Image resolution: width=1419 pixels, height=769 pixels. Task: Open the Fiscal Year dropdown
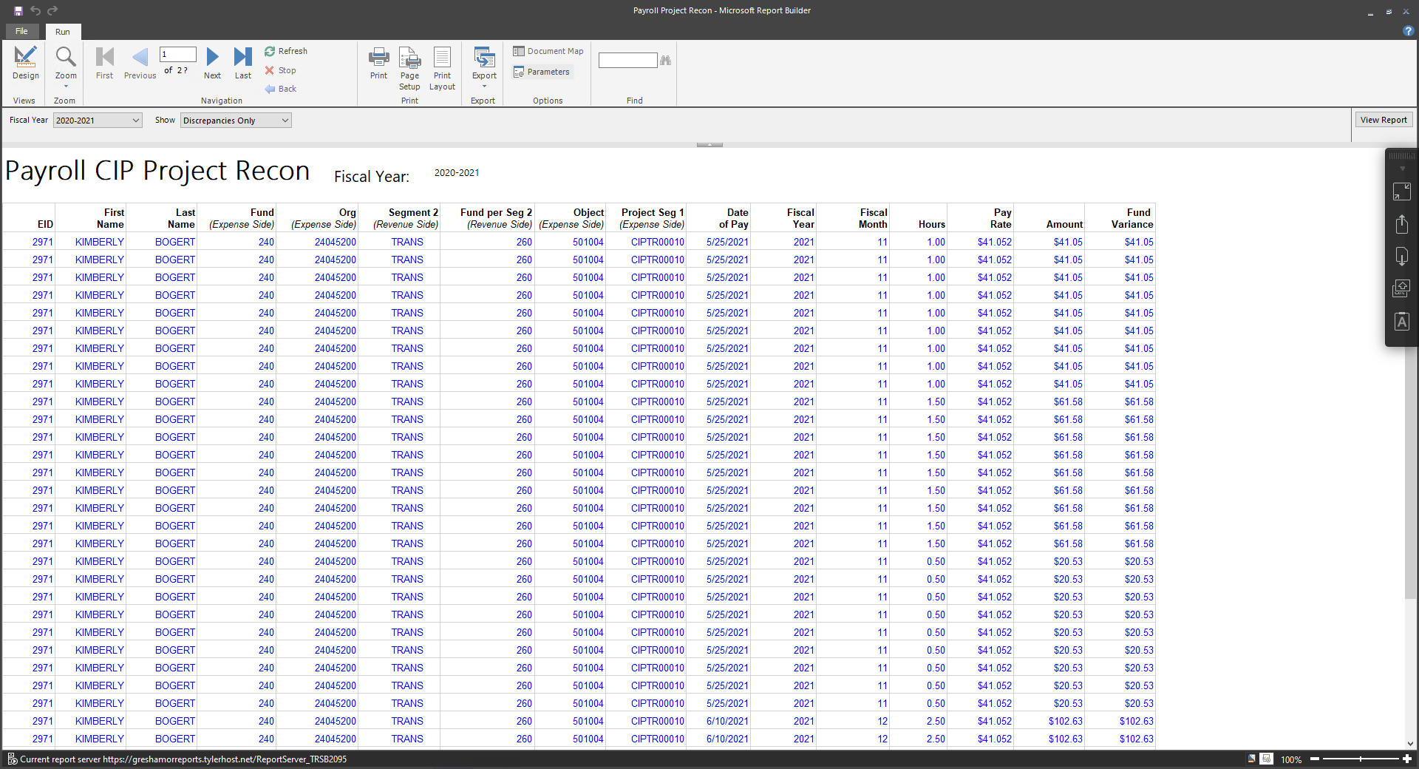136,121
